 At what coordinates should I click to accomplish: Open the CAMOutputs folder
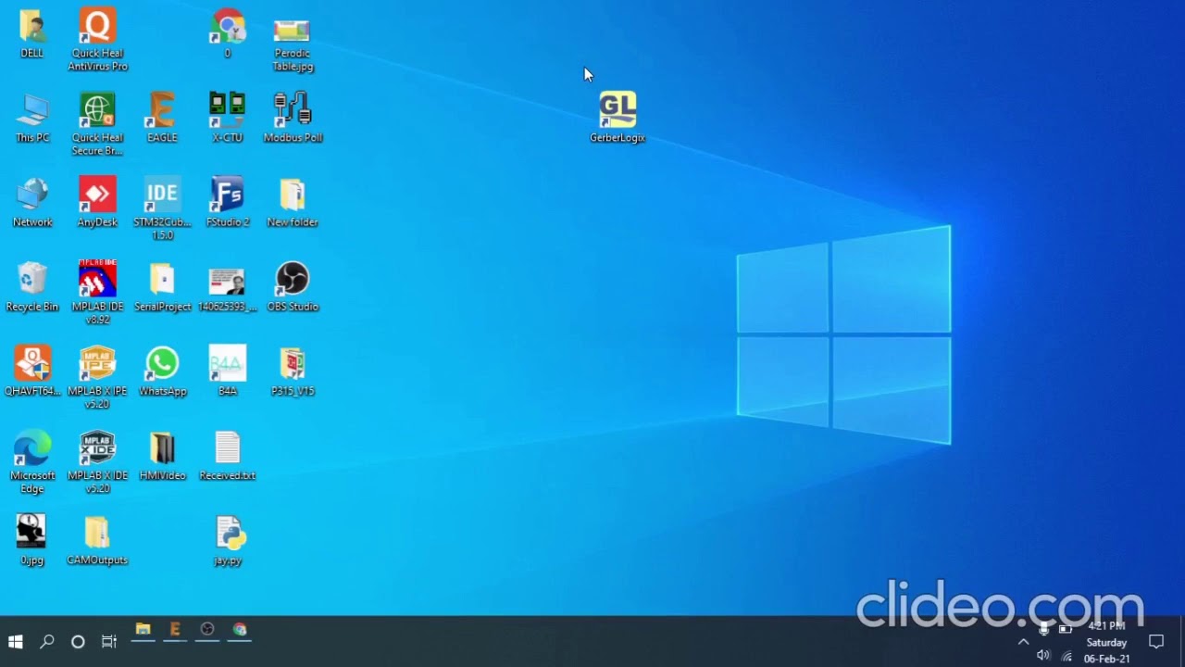click(97, 539)
